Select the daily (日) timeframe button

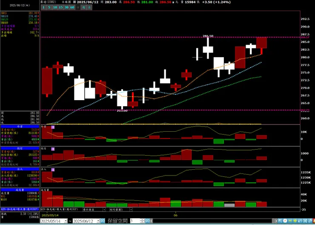78,7
